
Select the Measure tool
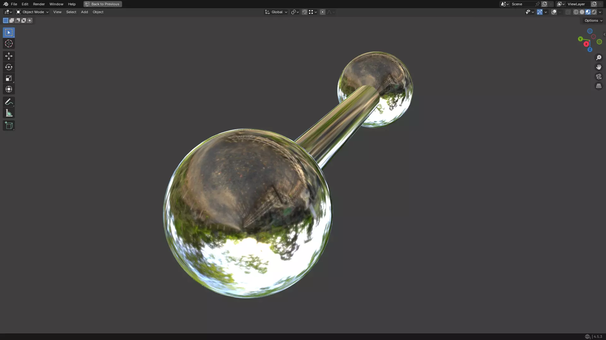(9, 113)
